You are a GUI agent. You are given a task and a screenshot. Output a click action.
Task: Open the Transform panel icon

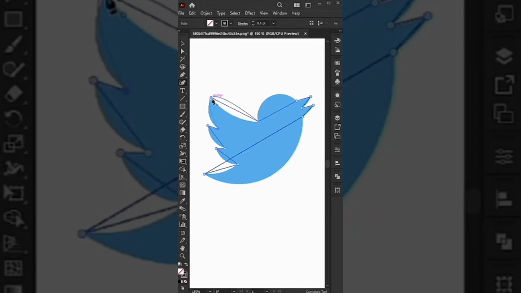tap(337, 190)
